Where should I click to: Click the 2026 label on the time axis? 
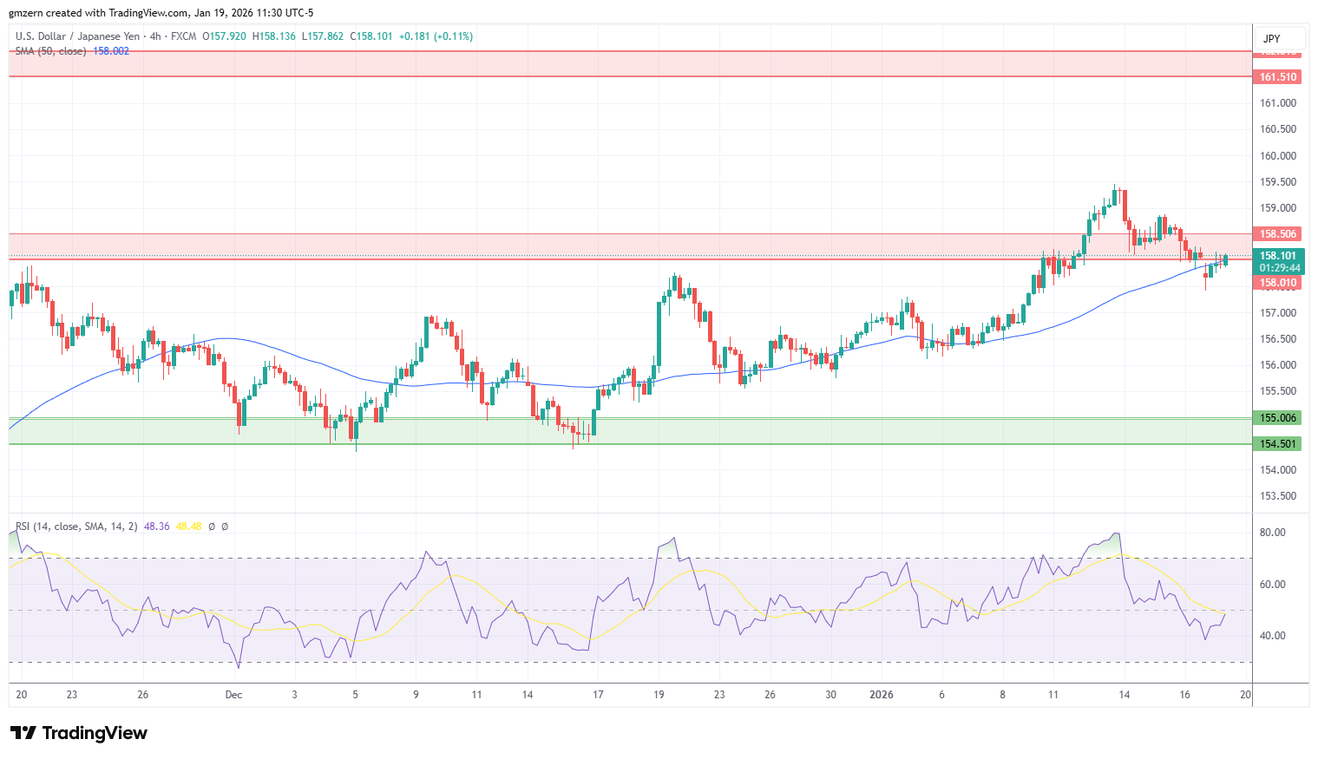click(882, 695)
